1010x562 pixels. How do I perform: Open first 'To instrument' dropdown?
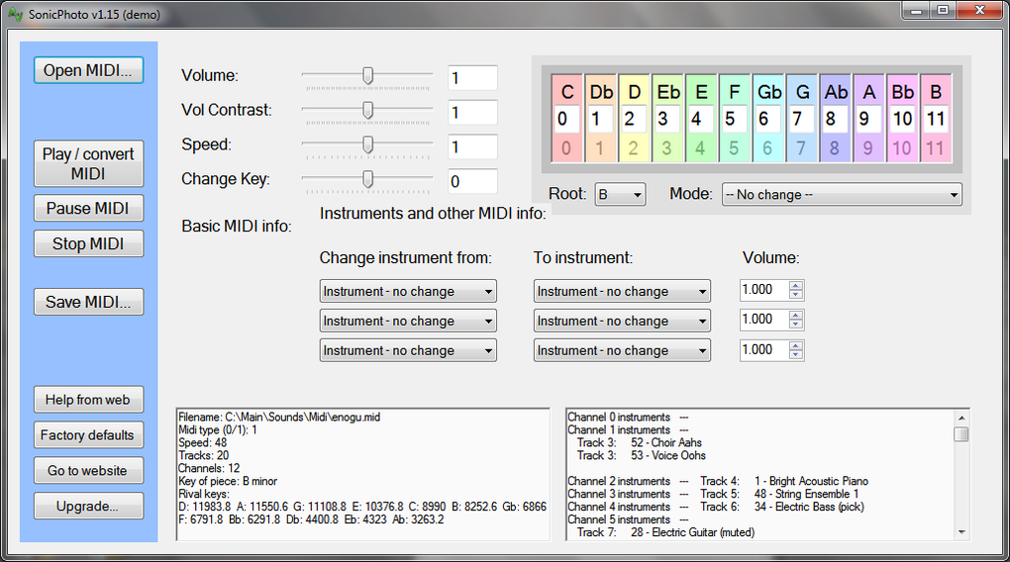tap(622, 292)
